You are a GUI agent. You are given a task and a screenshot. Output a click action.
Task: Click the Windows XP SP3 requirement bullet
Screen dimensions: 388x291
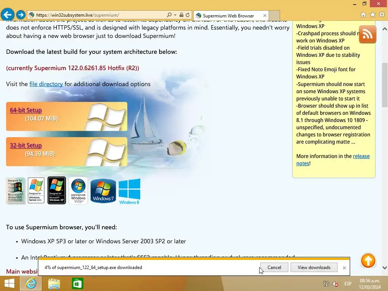103,241
